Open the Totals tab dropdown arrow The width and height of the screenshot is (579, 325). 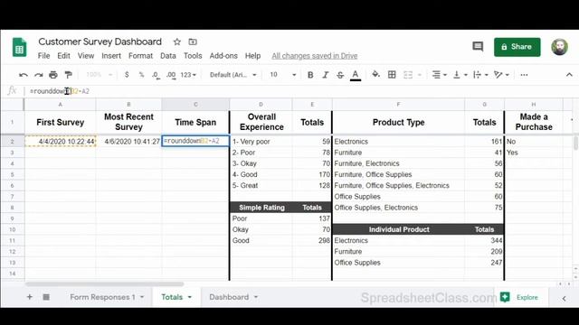[190, 297]
